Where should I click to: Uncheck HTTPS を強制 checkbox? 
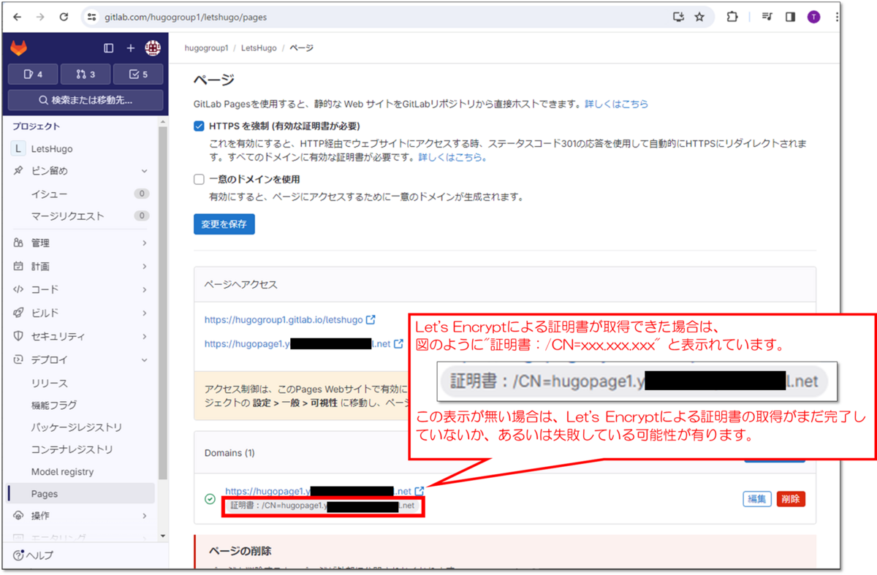(x=199, y=126)
